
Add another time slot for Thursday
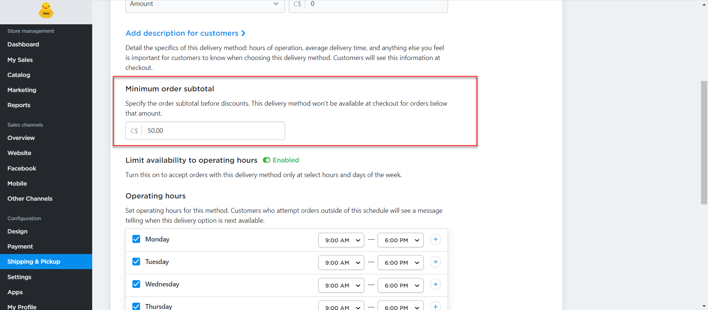pos(435,306)
